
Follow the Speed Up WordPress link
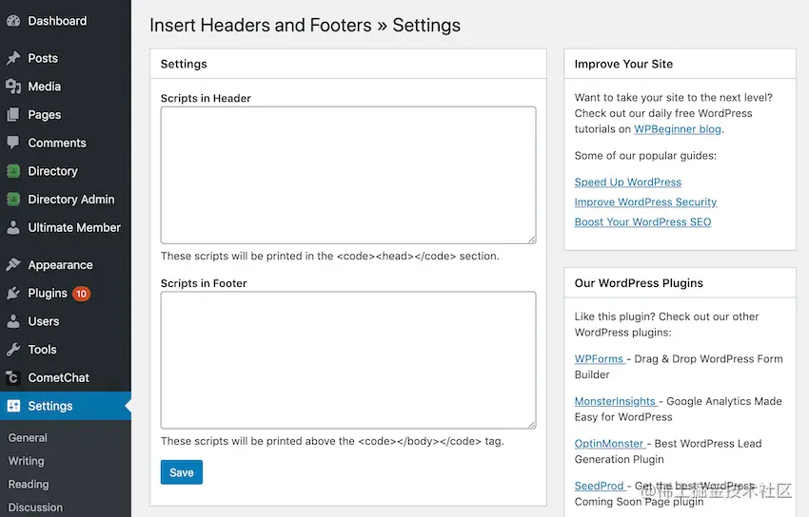pyautogui.click(x=628, y=182)
